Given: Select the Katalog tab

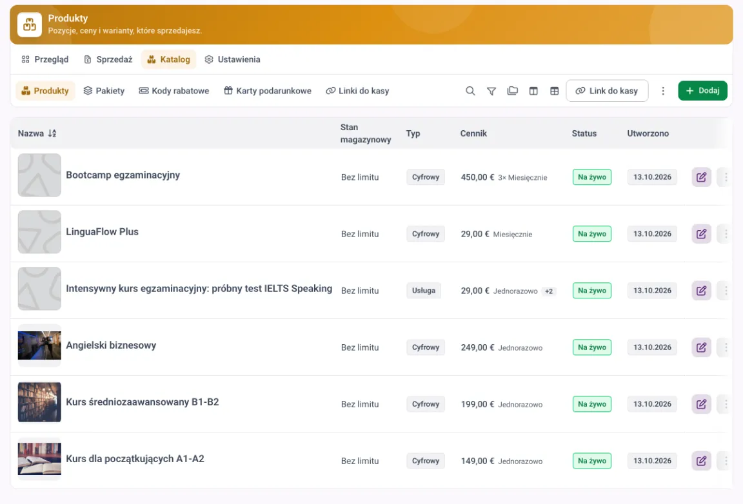Looking at the screenshot, I should coord(169,60).
